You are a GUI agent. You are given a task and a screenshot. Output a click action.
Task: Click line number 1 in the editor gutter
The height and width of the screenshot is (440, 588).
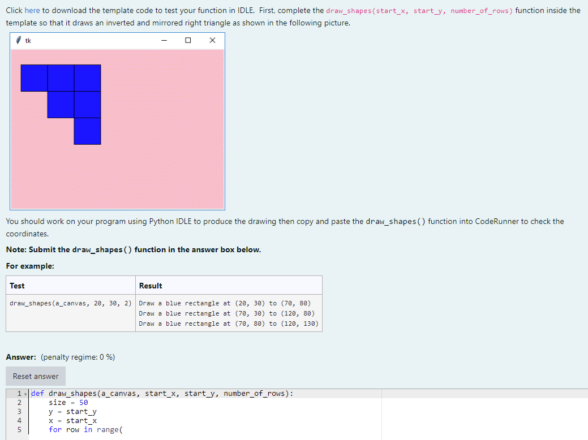click(x=19, y=393)
